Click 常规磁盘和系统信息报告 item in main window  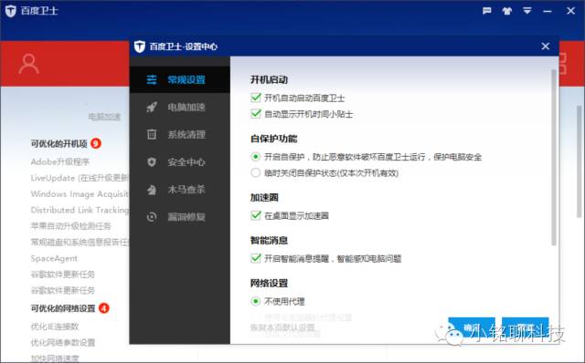tap(80, 243)
